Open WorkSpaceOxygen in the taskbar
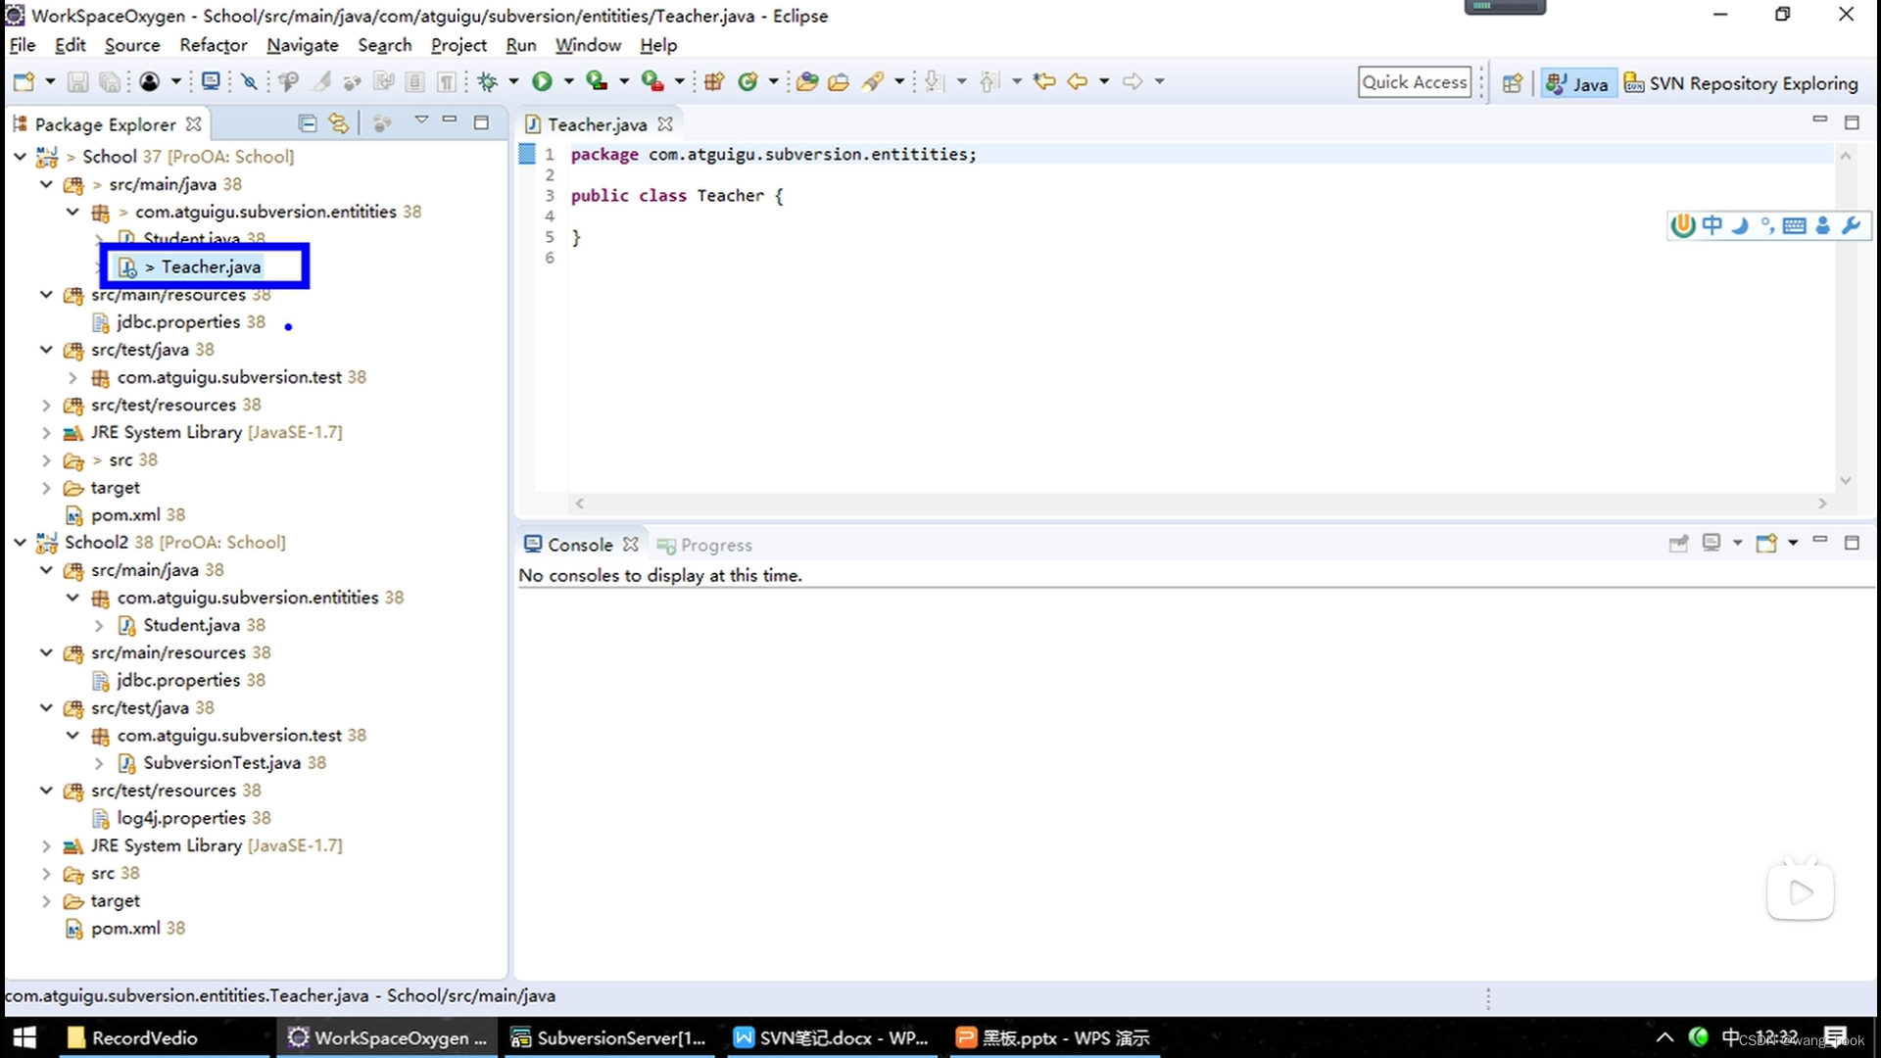This screenshot has height=1058, width=1881. 388,1037
